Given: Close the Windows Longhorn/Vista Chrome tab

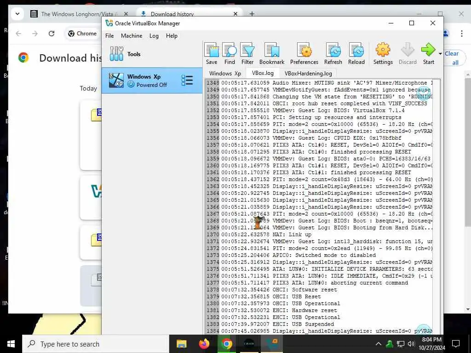Looking at the screenshot, I should click(126, 14).
